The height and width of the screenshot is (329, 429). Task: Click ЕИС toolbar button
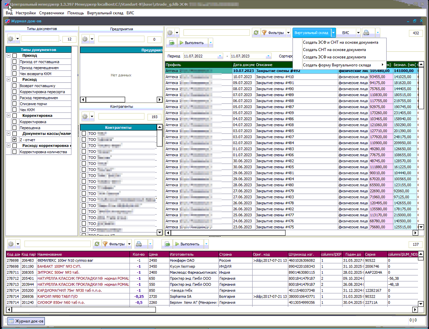point(345,33)
